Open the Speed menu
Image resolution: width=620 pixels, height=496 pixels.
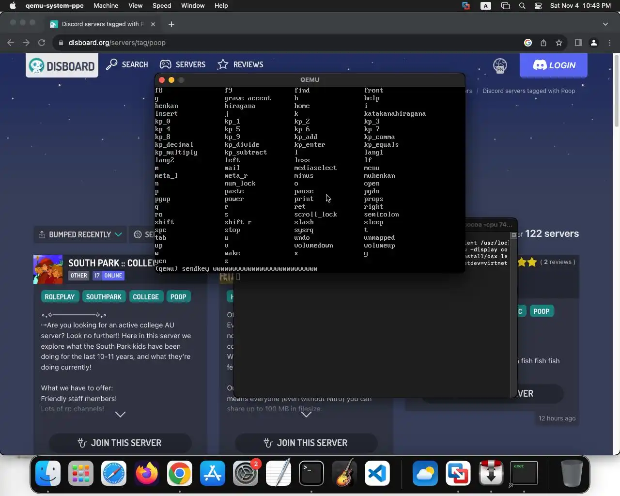coord(162,6)
